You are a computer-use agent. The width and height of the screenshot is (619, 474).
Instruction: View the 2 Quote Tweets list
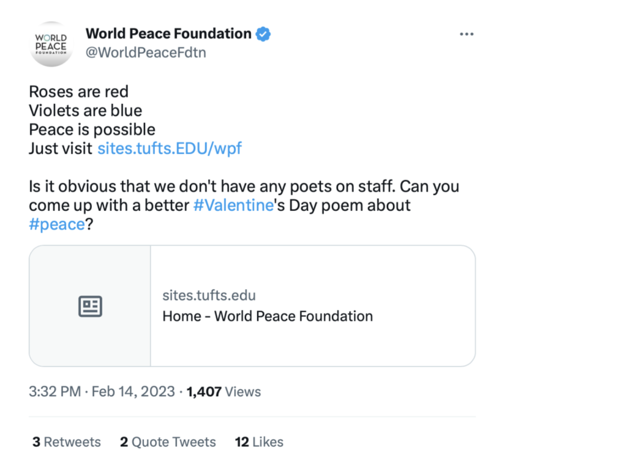pyautogui.click(x=168, y=441)
